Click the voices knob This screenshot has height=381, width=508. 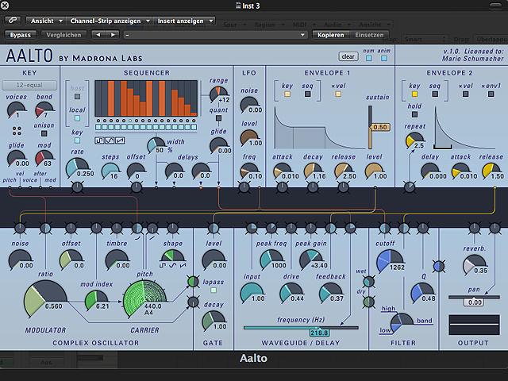pyautogui.click(x=16, y=110)
